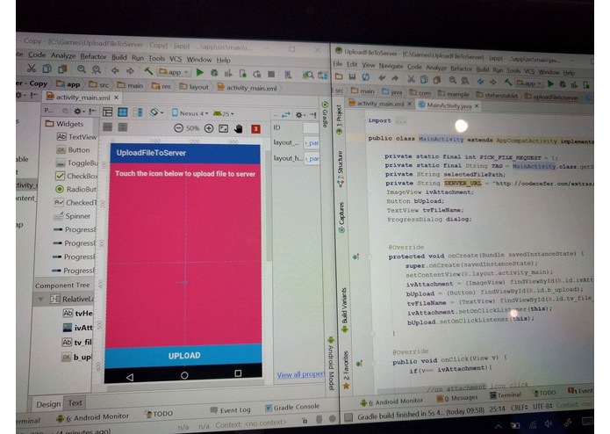The width and height of the screenshot is (610, 434).
Task: Click the Synchronize refresh icon in right window
Action: [366, 77]
